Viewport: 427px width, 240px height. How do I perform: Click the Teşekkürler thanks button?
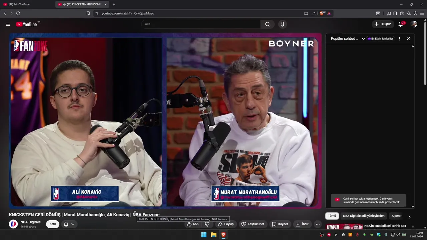coord(253,224)
